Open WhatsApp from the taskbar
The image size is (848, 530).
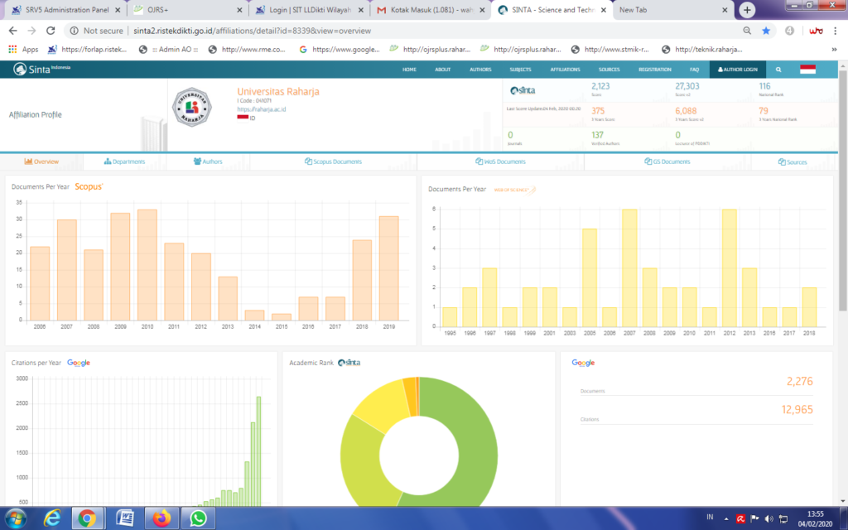pyautogui.click(x=198, y=518)
